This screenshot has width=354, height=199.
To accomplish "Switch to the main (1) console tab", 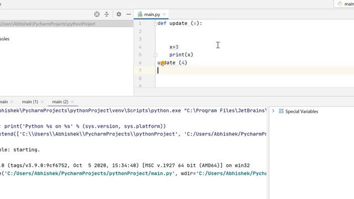I will tap(30, 102).
